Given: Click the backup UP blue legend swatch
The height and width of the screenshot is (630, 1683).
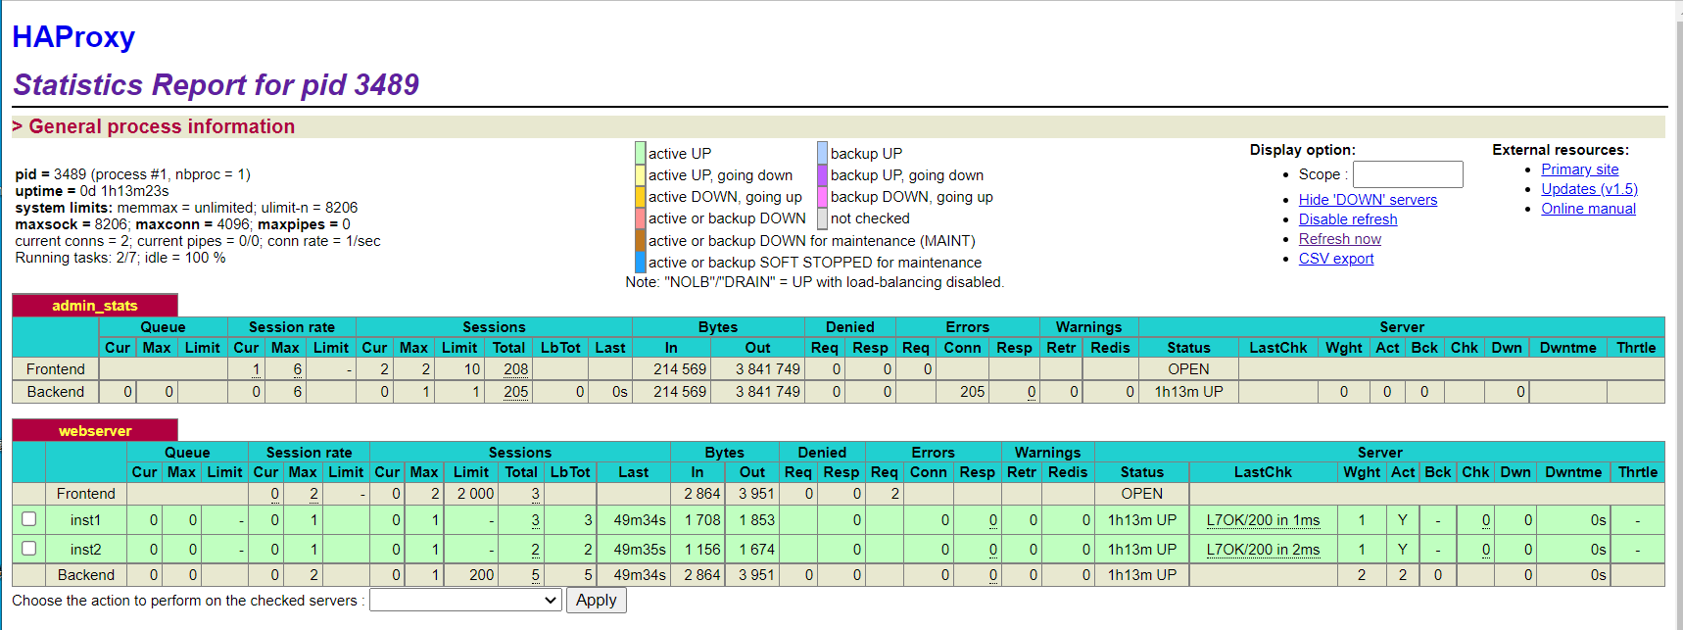Looking at the screenshot, I should [822, 153].
